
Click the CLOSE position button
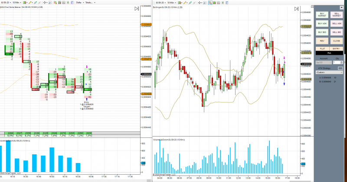point(337,41)
